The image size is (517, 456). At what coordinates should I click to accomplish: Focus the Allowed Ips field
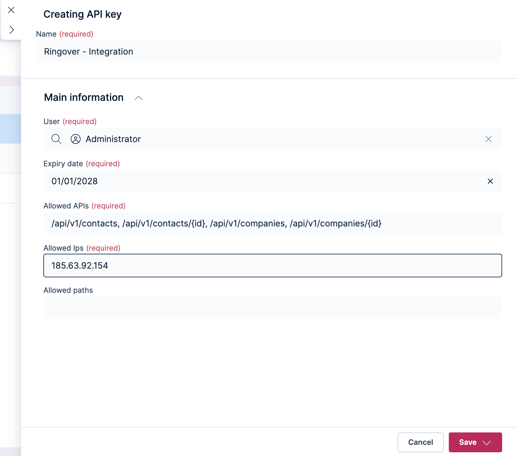click(x=272, y=266)
